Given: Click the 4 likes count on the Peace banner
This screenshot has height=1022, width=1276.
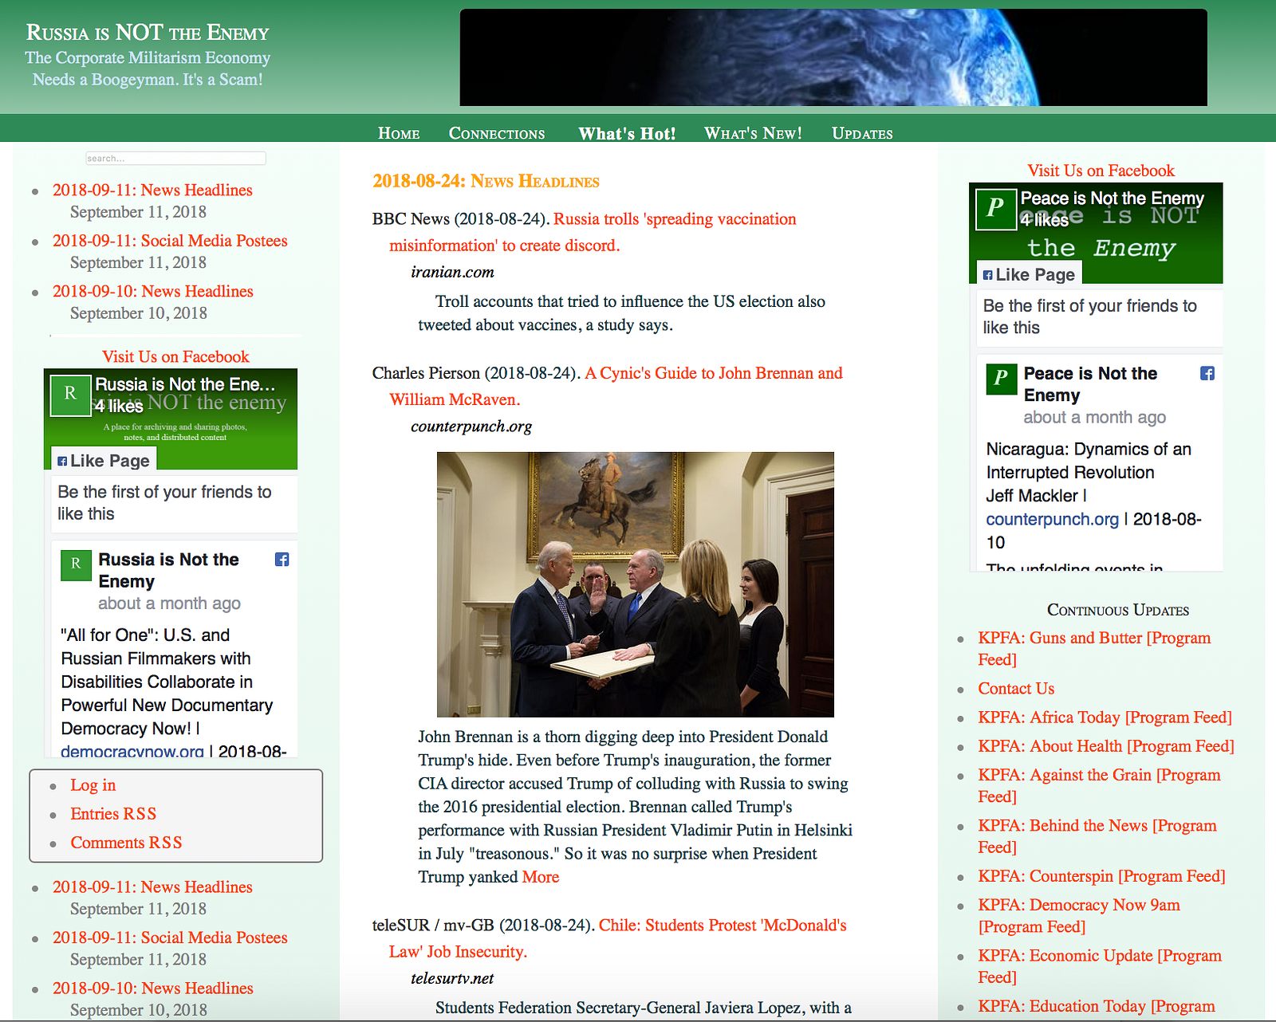Looking at the screenshot, I should pyautogui.click(x=1045, y=219).
